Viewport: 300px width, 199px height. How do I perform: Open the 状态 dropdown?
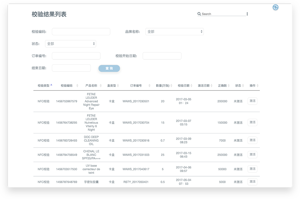point(70,44)
